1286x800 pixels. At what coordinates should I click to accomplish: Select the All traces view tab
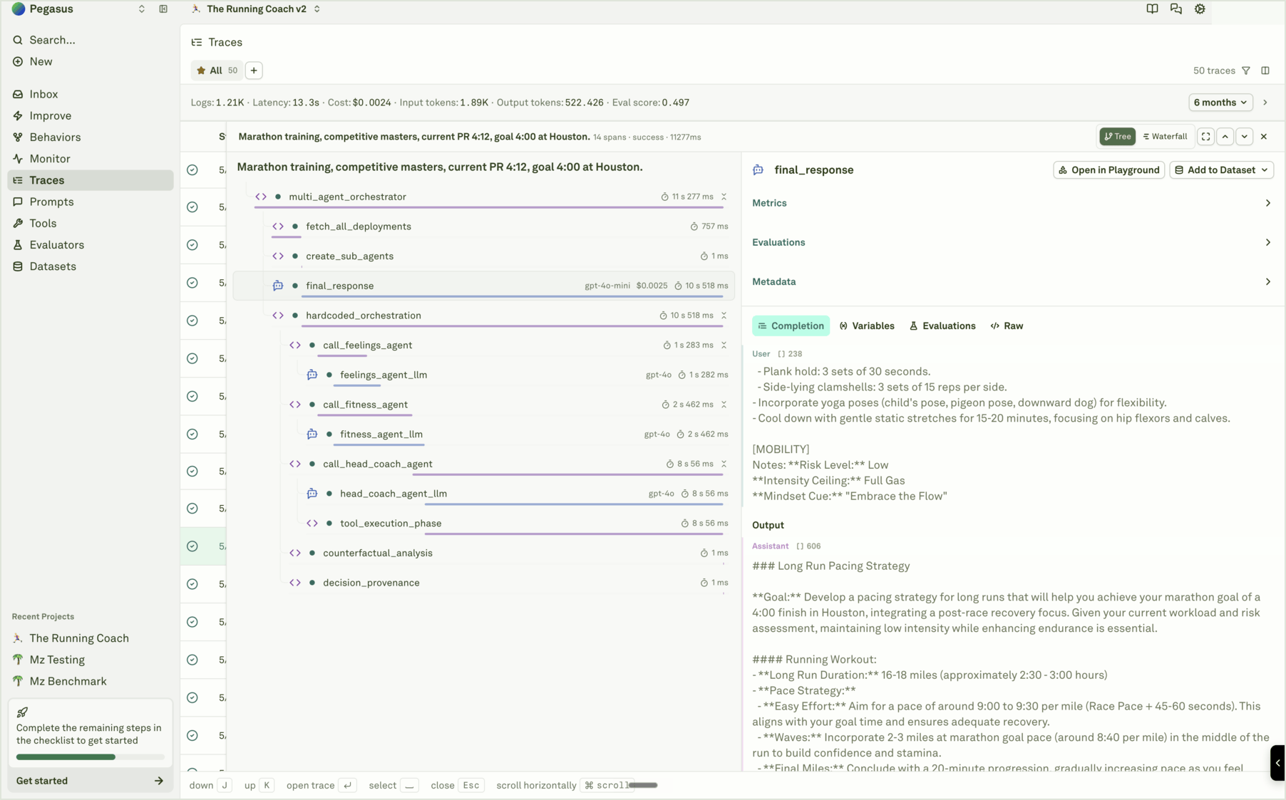[217, 71]
